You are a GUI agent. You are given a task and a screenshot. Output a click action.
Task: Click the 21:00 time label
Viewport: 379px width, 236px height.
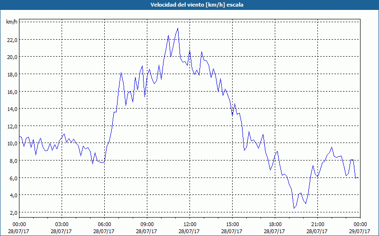(x=317, y=225)
